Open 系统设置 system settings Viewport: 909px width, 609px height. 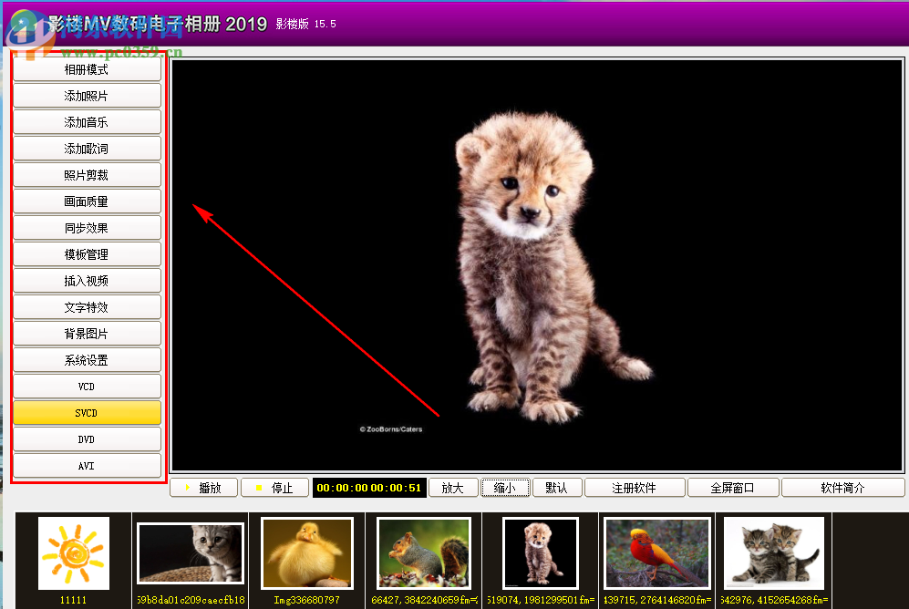[87, 359]
